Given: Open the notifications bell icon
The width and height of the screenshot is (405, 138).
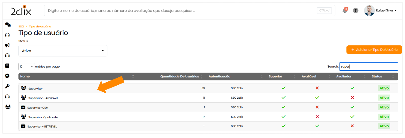Looking at the screenshot, I should coord(345,11).
